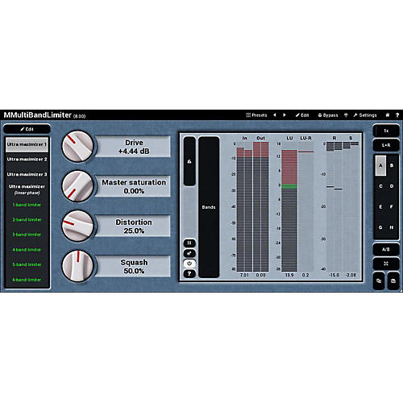Choose the 1-band limiter
403x403 pixels.
coord(27,205)
